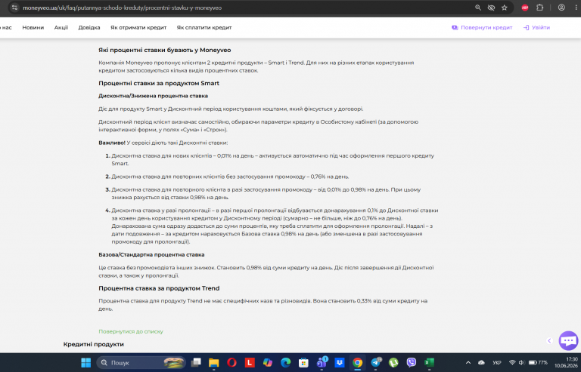
Task: Click list item about повторних клієнтів без промокоду
Action: [x=230, y=177]
